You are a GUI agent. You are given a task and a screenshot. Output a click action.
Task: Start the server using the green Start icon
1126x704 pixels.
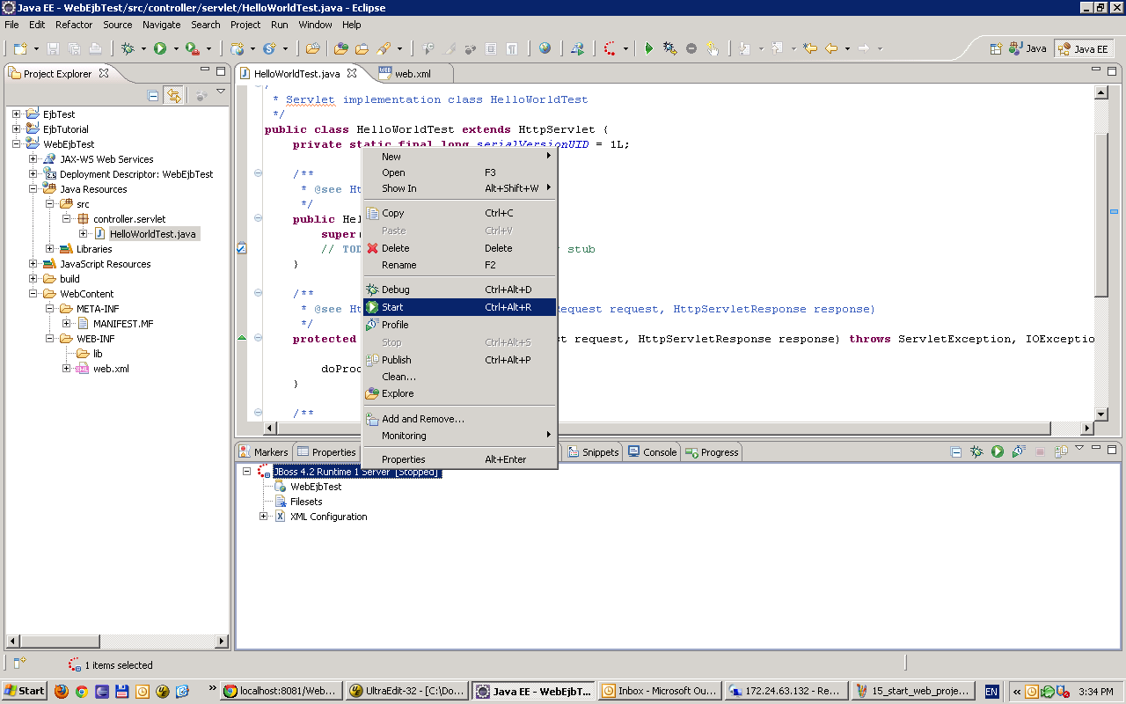[997, 451]
